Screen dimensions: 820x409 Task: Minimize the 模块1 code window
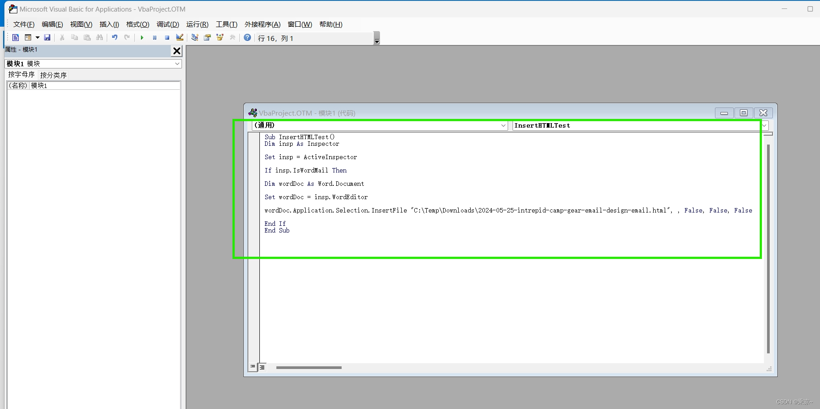(724, 113)
